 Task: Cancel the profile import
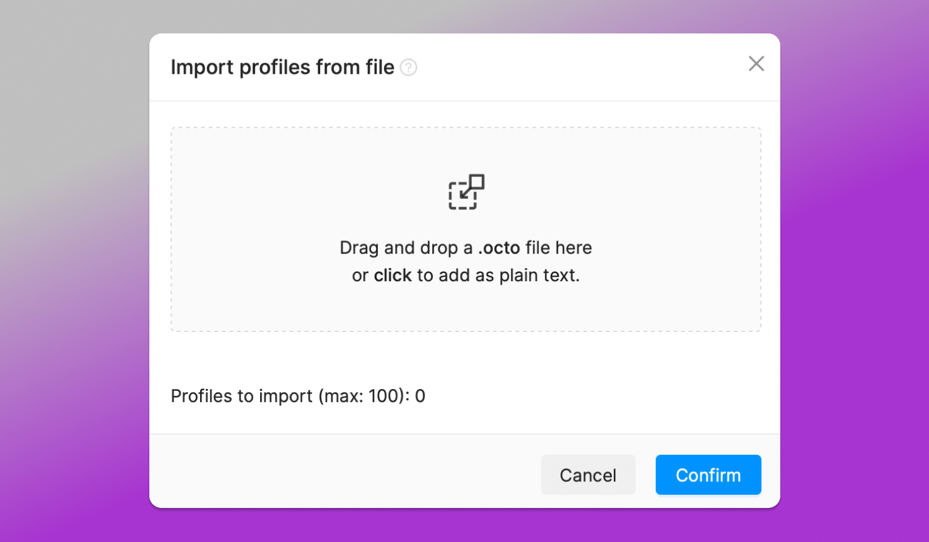pos(588,475)
